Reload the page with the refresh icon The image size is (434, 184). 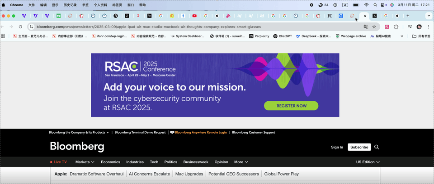pyautogui.click(x=20, y=27)
